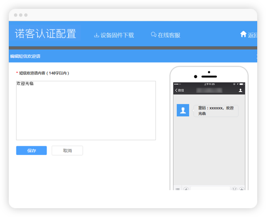The image size is (266, 217).
Task: Click the blue avatar icon in chat preview
Action: 183,110
